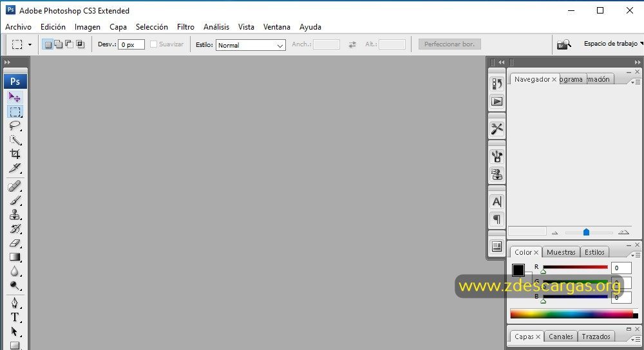Select the Gradient tool
Screen dimensions: 644x350
click(15, 257)
